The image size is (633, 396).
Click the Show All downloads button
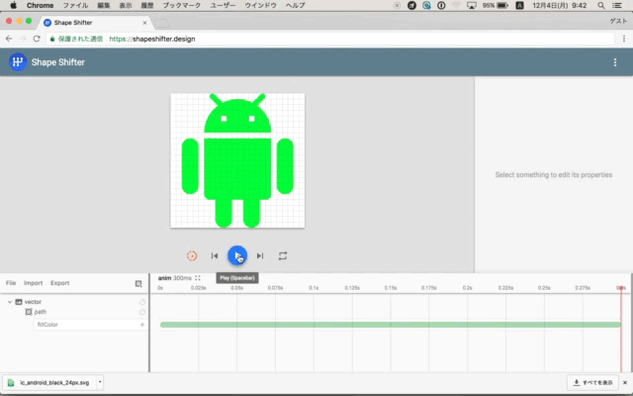pyautogui.click(x=595, y=382)
